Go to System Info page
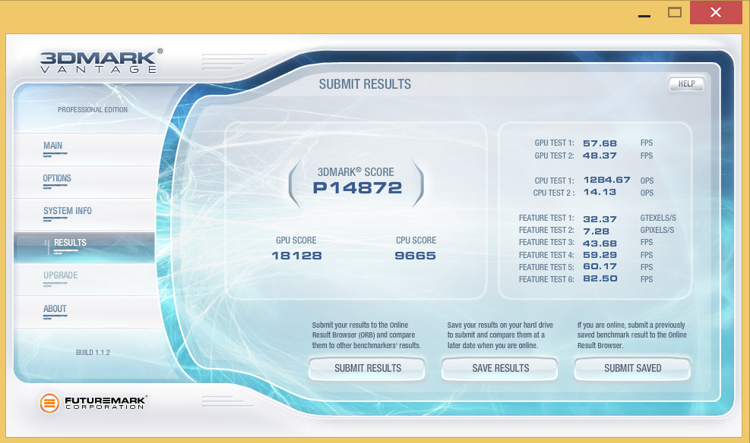This screenshot has height=443, width=750. [84, 215]
